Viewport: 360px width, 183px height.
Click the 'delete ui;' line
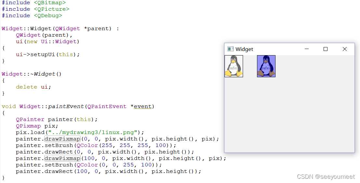[33, 87]
